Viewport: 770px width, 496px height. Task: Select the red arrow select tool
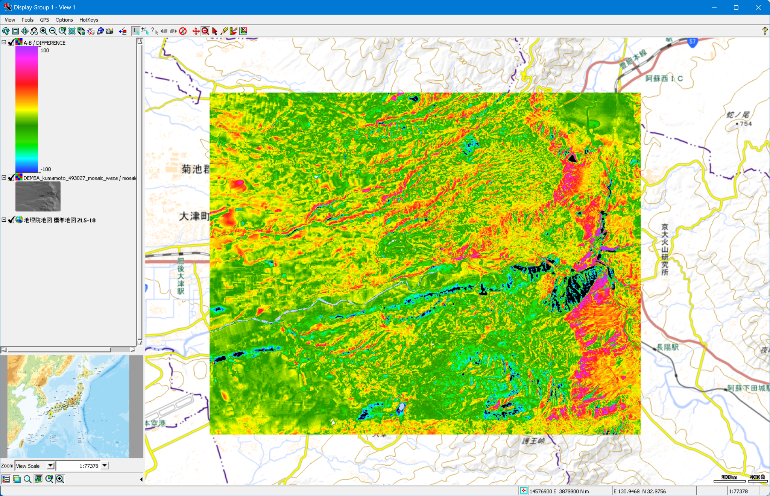[x=215, y=31]
